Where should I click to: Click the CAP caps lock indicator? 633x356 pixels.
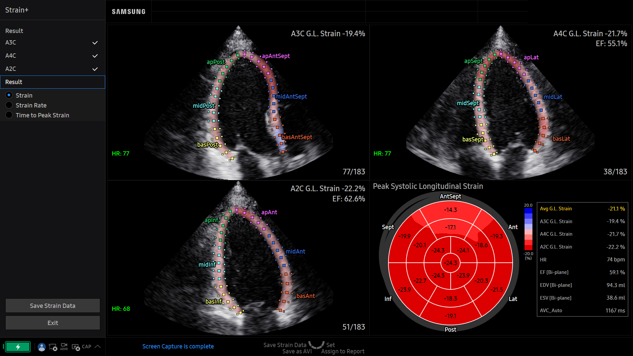(86, 347)
